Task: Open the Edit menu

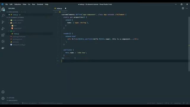Action: click(11, 4)
